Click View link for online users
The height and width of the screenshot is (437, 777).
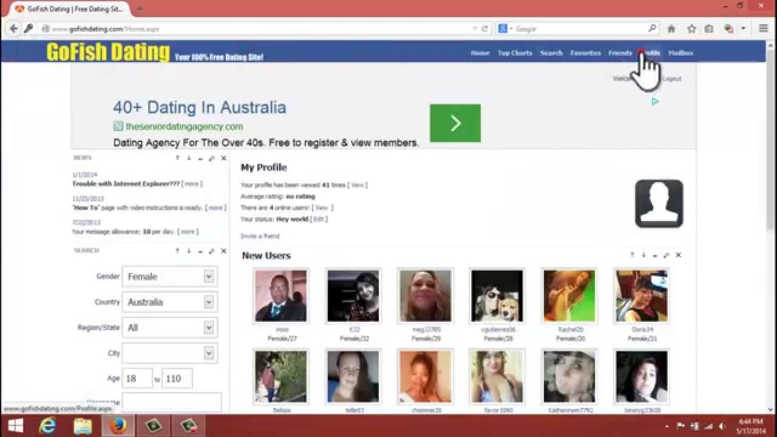pos(321,208)
